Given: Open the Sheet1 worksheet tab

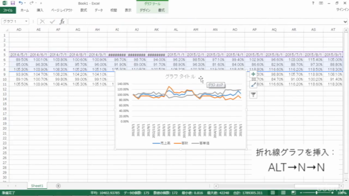Looking at the screenshot, I should tap(37, 186).
